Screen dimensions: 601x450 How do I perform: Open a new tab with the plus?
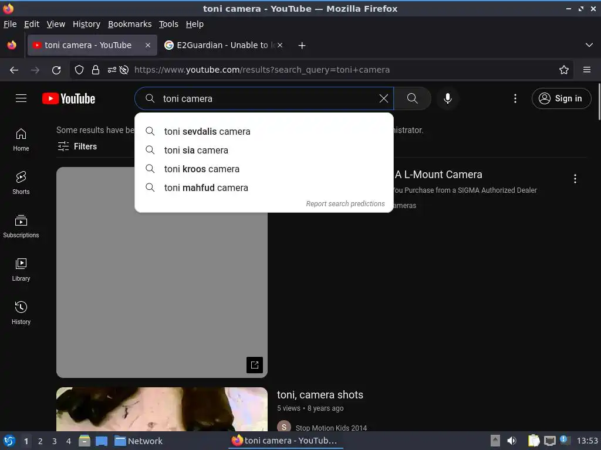pyautogui.click(x=302, y=46)
